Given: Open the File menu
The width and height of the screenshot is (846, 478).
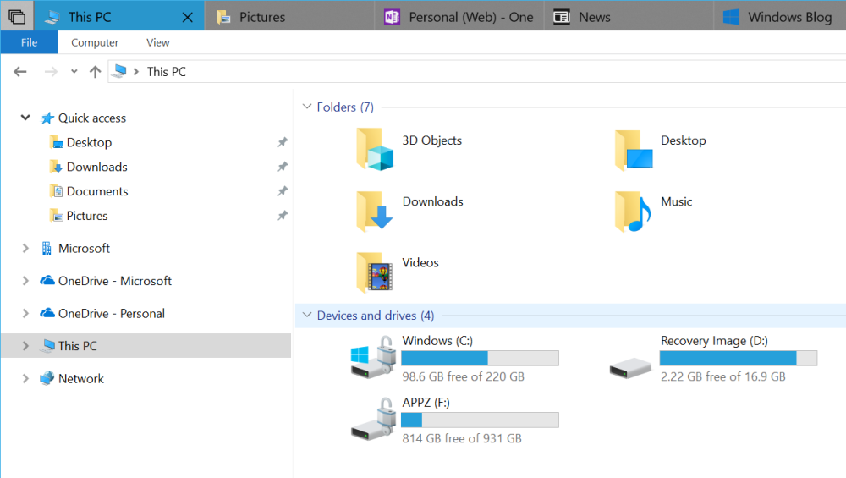Looking at the screenshot, I should 29,42.
